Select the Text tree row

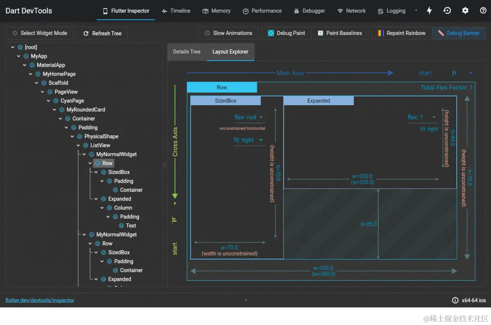pyautogui.click(x=127, y=226)
